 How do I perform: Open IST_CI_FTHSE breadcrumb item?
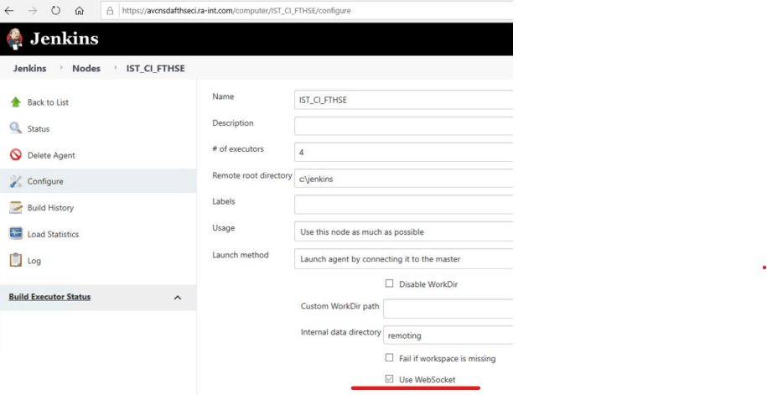pyautogui.click(x=155, y=69)
